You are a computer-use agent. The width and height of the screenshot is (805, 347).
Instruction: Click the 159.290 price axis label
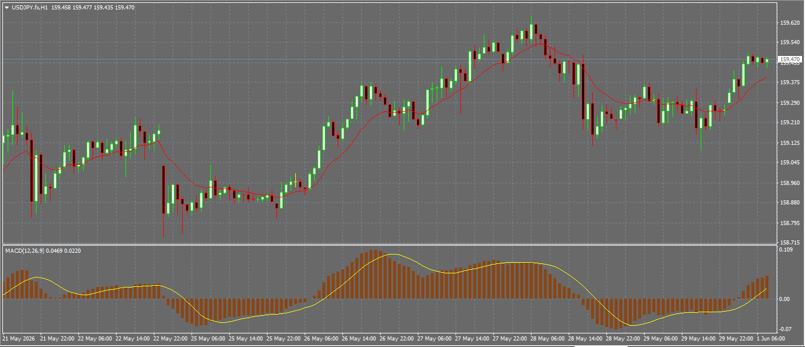click(790, 103)
